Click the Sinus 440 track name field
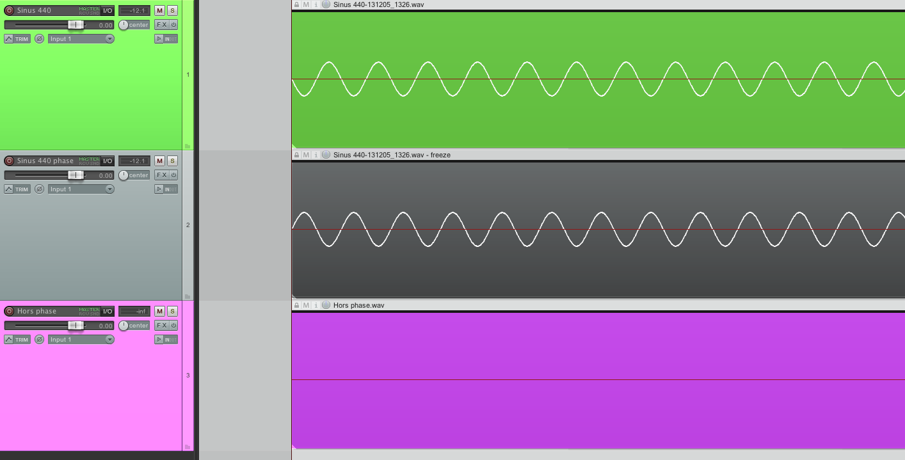905x460 pixels. point(46,10)
